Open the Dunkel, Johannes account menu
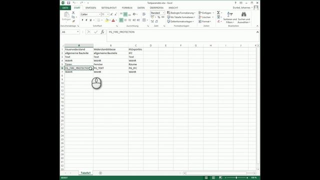 tap(242, 8)
